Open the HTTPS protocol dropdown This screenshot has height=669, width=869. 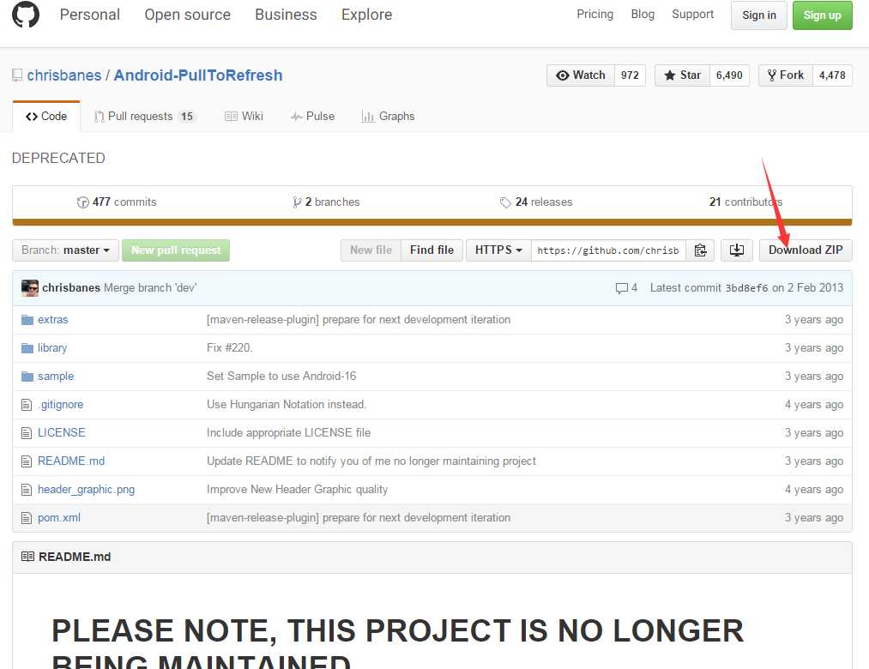click(x=498, y=250)
